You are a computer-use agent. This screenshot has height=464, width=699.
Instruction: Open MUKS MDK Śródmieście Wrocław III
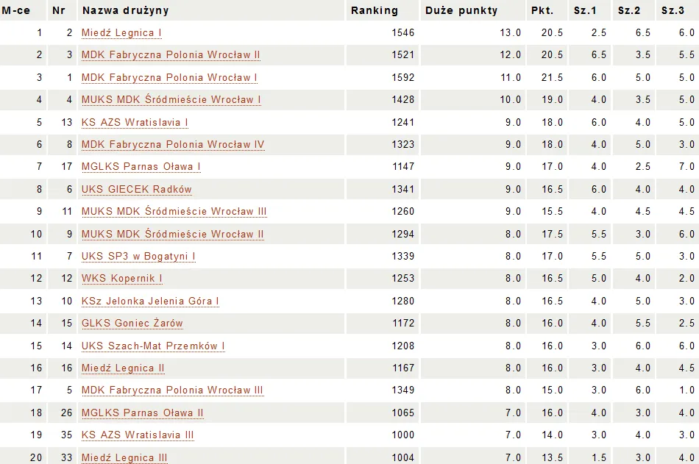174,212
